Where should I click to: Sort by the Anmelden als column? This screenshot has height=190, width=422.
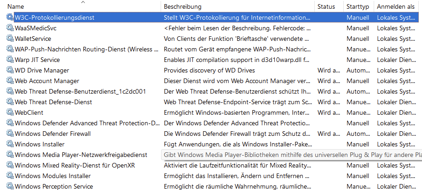pyautogui.click(x=395, y=7)
